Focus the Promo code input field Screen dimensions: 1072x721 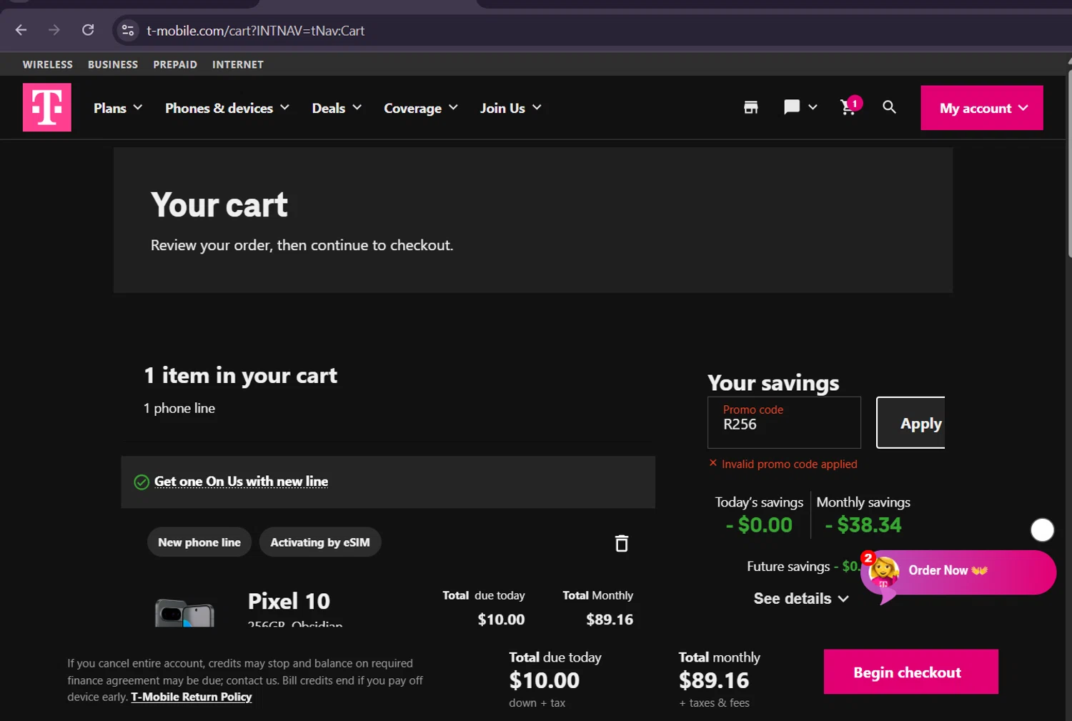tap(784, 423)
